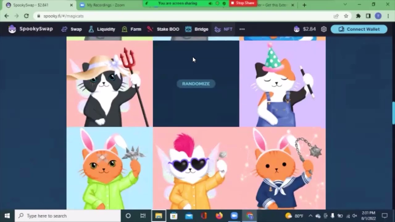The width and height of the screenshot is (395, 222).
Task: Select the orange cat in green raincoat NFT
Action: click(110, 168)
